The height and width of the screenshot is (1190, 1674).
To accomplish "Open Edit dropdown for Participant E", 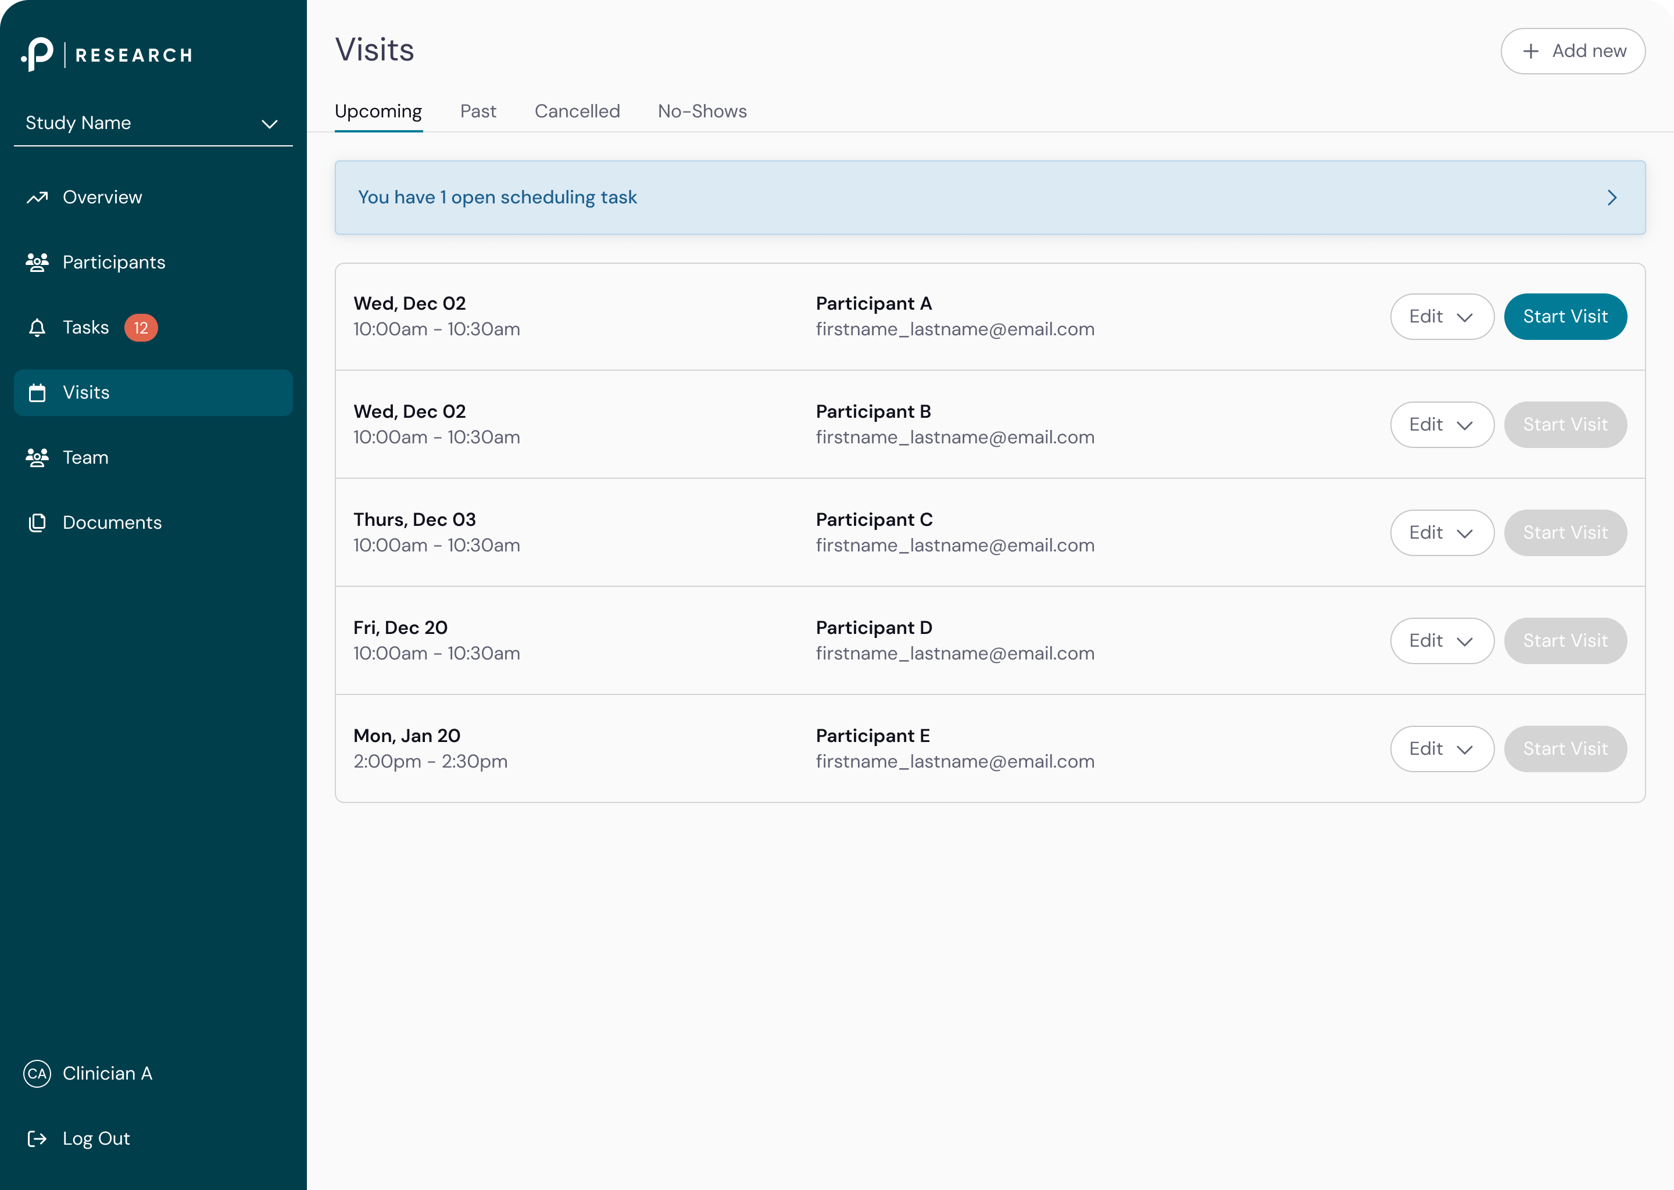I will tap(1441, 749).
